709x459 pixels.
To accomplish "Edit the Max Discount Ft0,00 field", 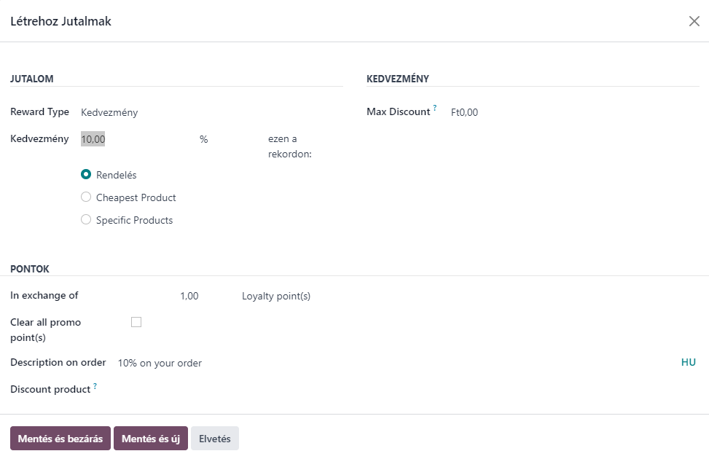I will tap(574, 112).
